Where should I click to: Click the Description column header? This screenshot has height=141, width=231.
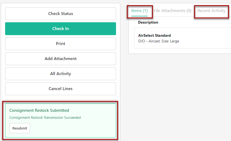tap(148, 23)
